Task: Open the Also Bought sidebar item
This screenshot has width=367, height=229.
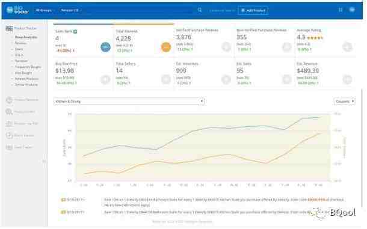Action: pos(23,73)
